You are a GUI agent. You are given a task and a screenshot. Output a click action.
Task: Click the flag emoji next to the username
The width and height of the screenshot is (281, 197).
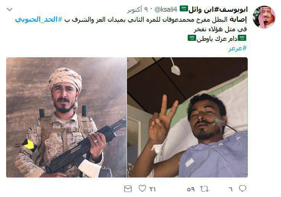[x=184, y=8]
